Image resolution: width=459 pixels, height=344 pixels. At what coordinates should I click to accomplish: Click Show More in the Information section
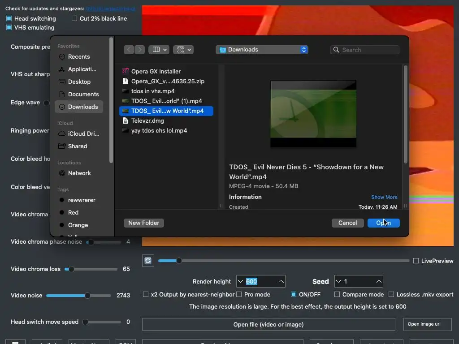tap(384, 197)
